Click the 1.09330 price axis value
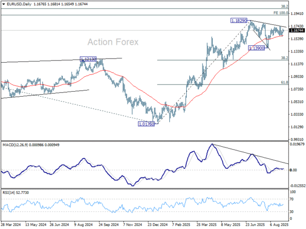This screenshot has height=229, width=306. click(x=297, y=76)
